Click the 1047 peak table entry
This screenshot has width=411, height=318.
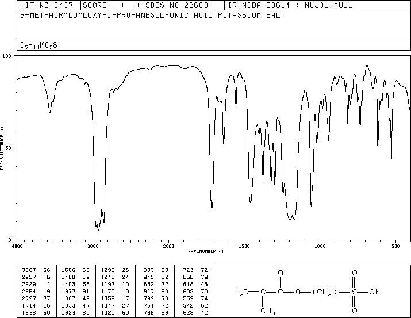pos(115,305)
